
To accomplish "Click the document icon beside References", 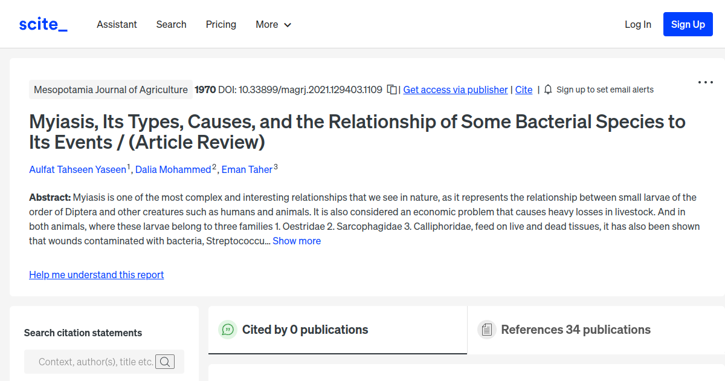I will (486, 330).
